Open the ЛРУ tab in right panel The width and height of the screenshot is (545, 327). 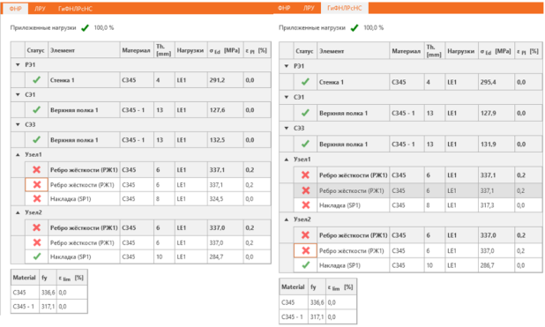(309, 8)
